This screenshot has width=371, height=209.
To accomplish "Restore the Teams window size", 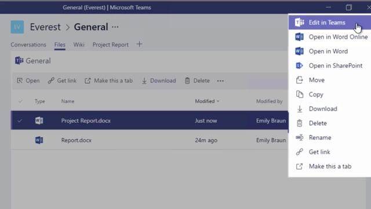I will click(349, 8).
